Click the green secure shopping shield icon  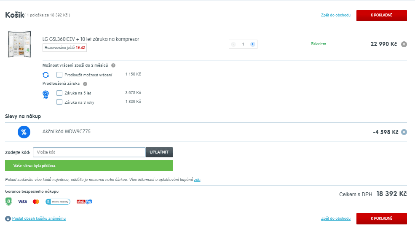8,202
